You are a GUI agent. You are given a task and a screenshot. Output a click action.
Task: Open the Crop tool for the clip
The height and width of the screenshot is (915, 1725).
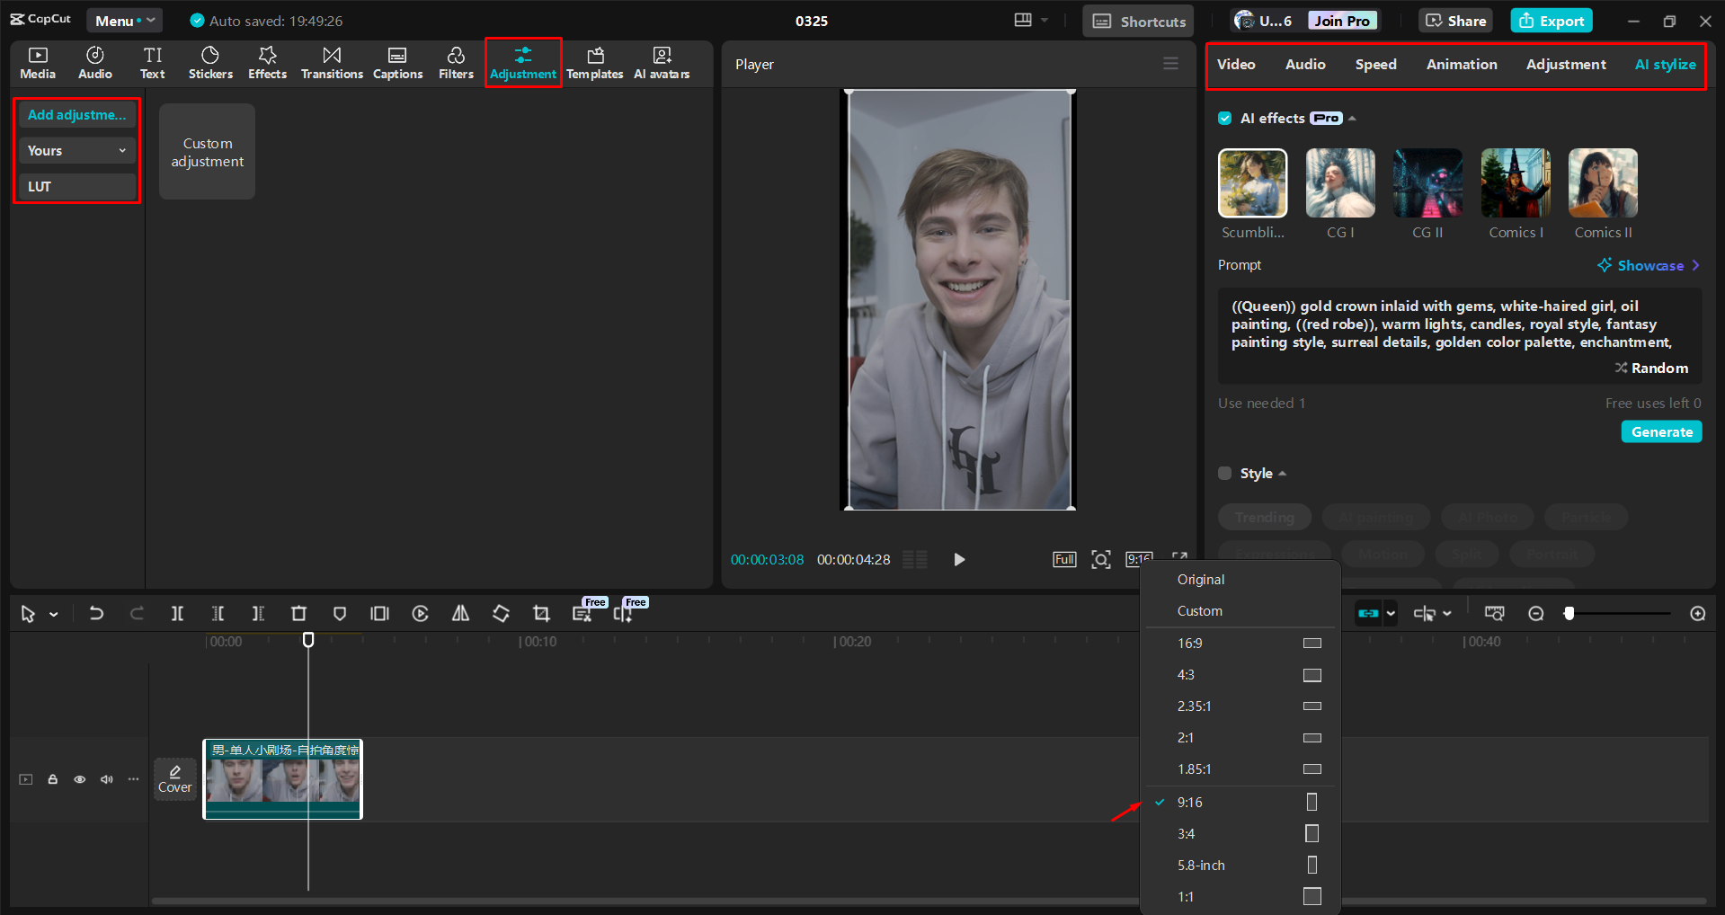pos(541,613)
